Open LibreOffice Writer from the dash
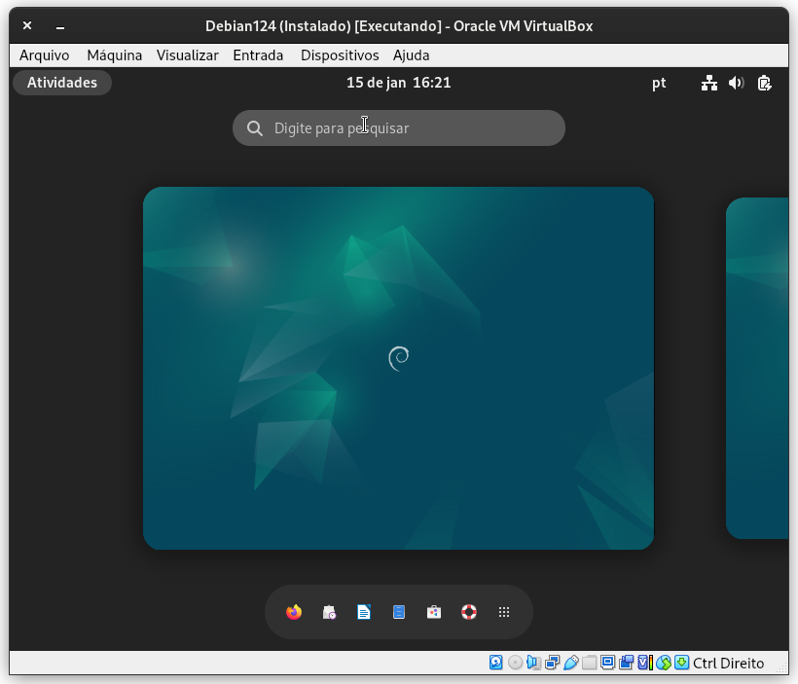Viewport: 798px width, 684px height. (x=364, y=612)
